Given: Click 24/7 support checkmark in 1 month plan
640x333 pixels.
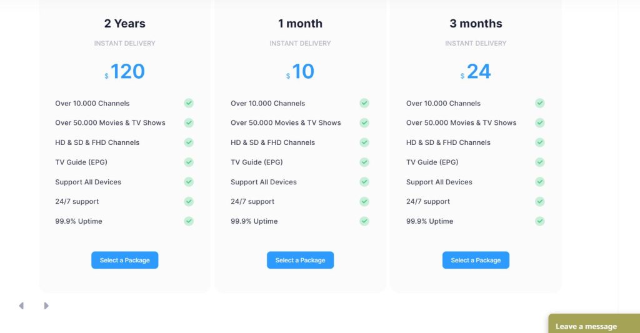Looking at the screenshot, I should 364,202.
